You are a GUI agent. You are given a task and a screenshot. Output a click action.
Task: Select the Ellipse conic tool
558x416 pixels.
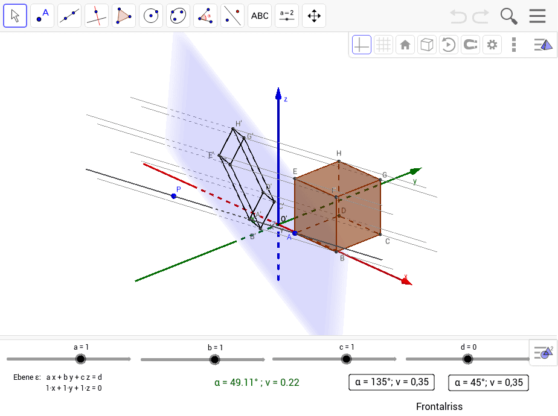pyautogui.click(x=178, y=16)
